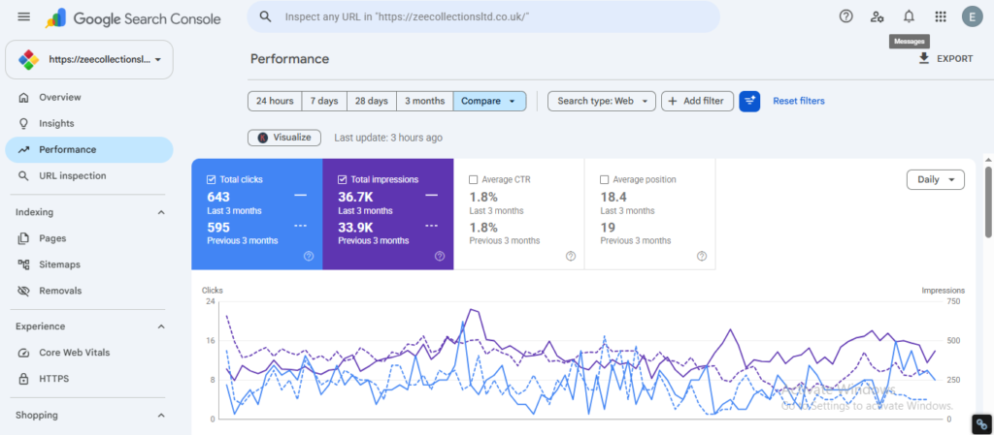Click the HTTPS padlock icon
The width and height of the screenshot is (994, 435).
point(23,379)
